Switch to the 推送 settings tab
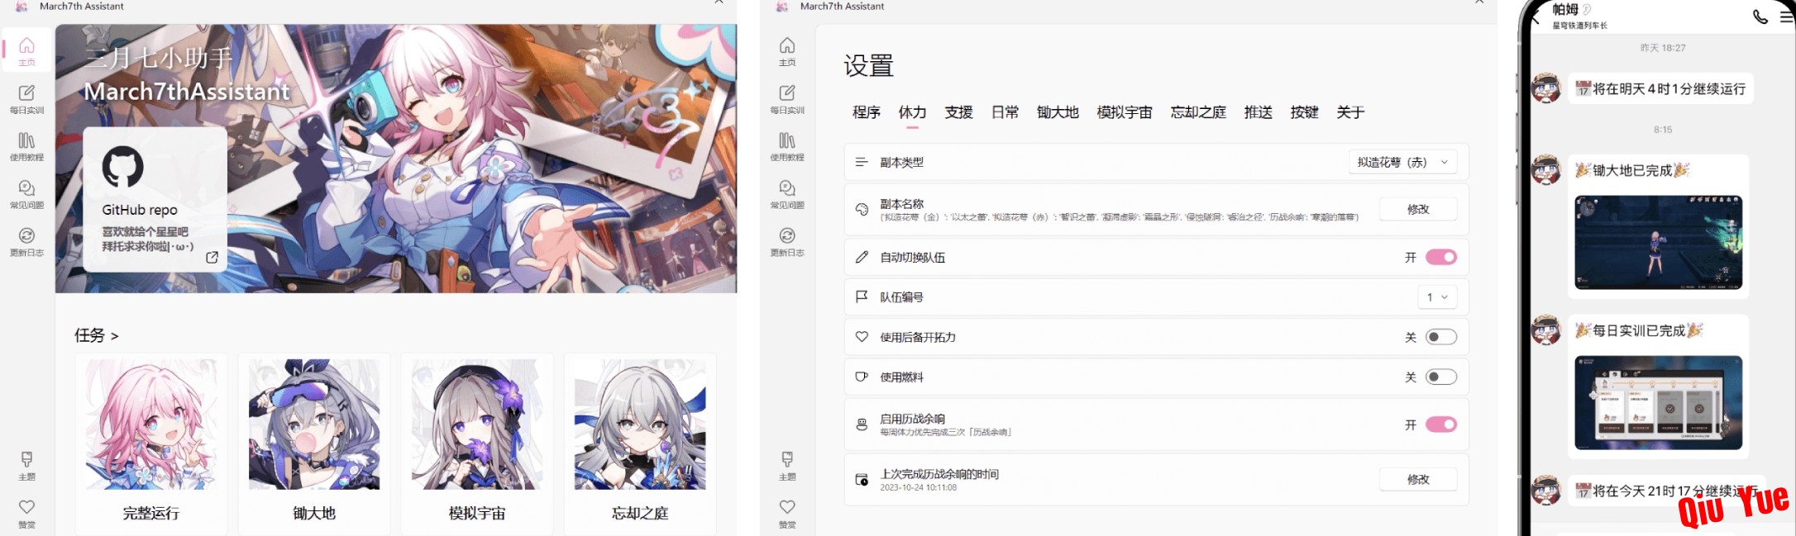This screenshot has height=536, width=1796. (x=1259, y=112)
